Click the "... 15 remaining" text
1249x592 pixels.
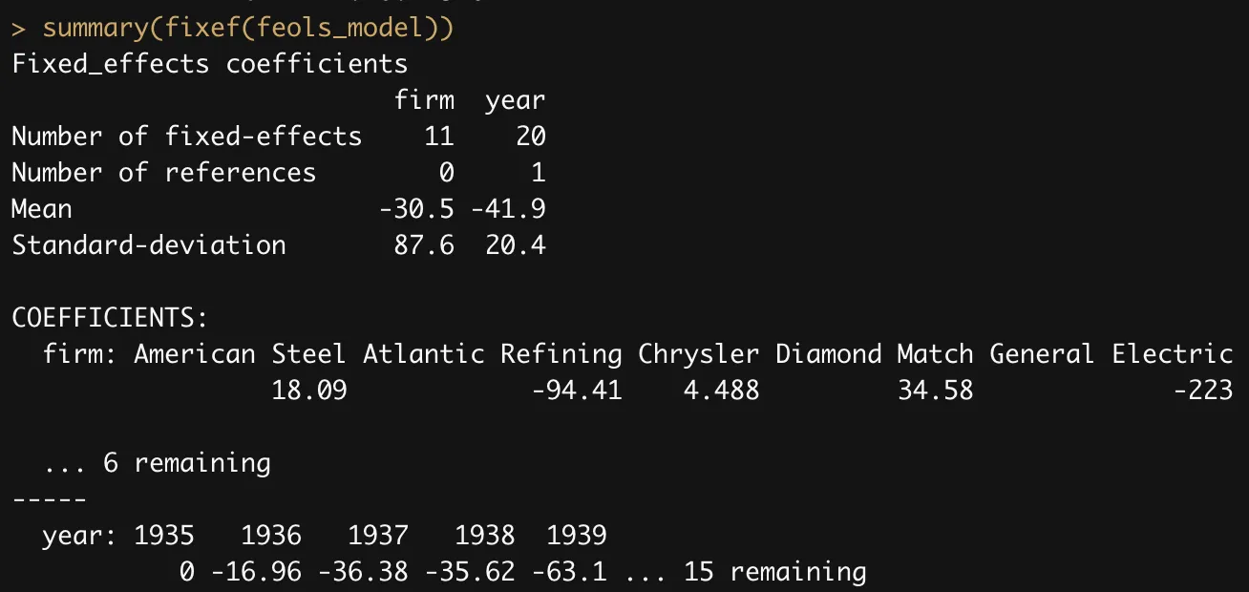tap(745, 572)
